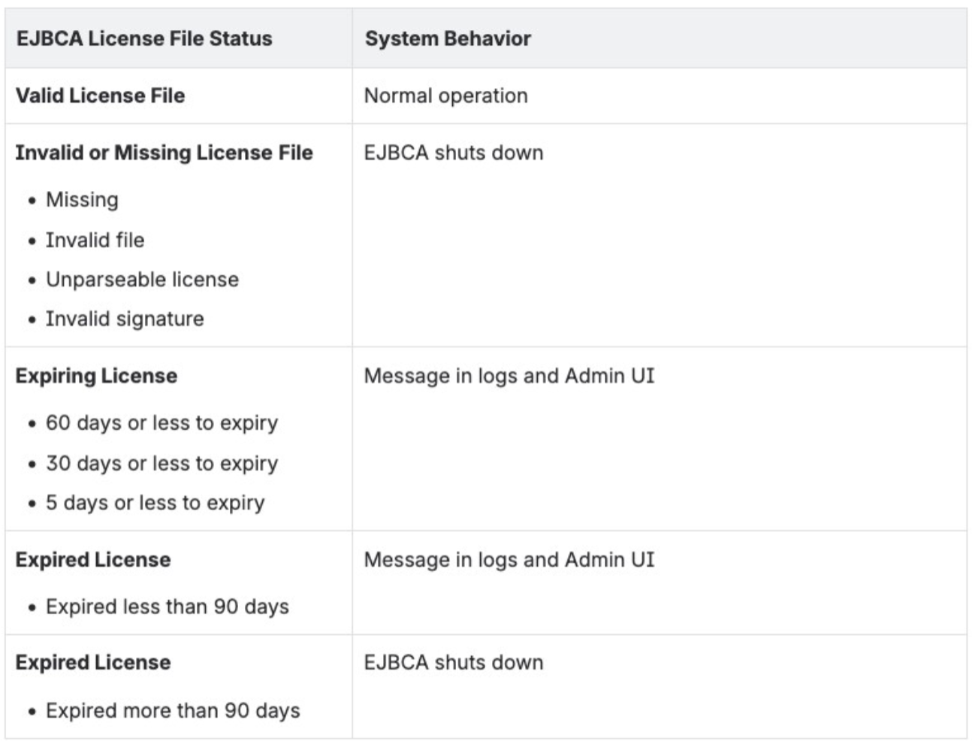Image resolution: width=972 pixels, height=741 pixels.
Task: Click the "Invalid signature" bullet item
Action: click(125, 319)
